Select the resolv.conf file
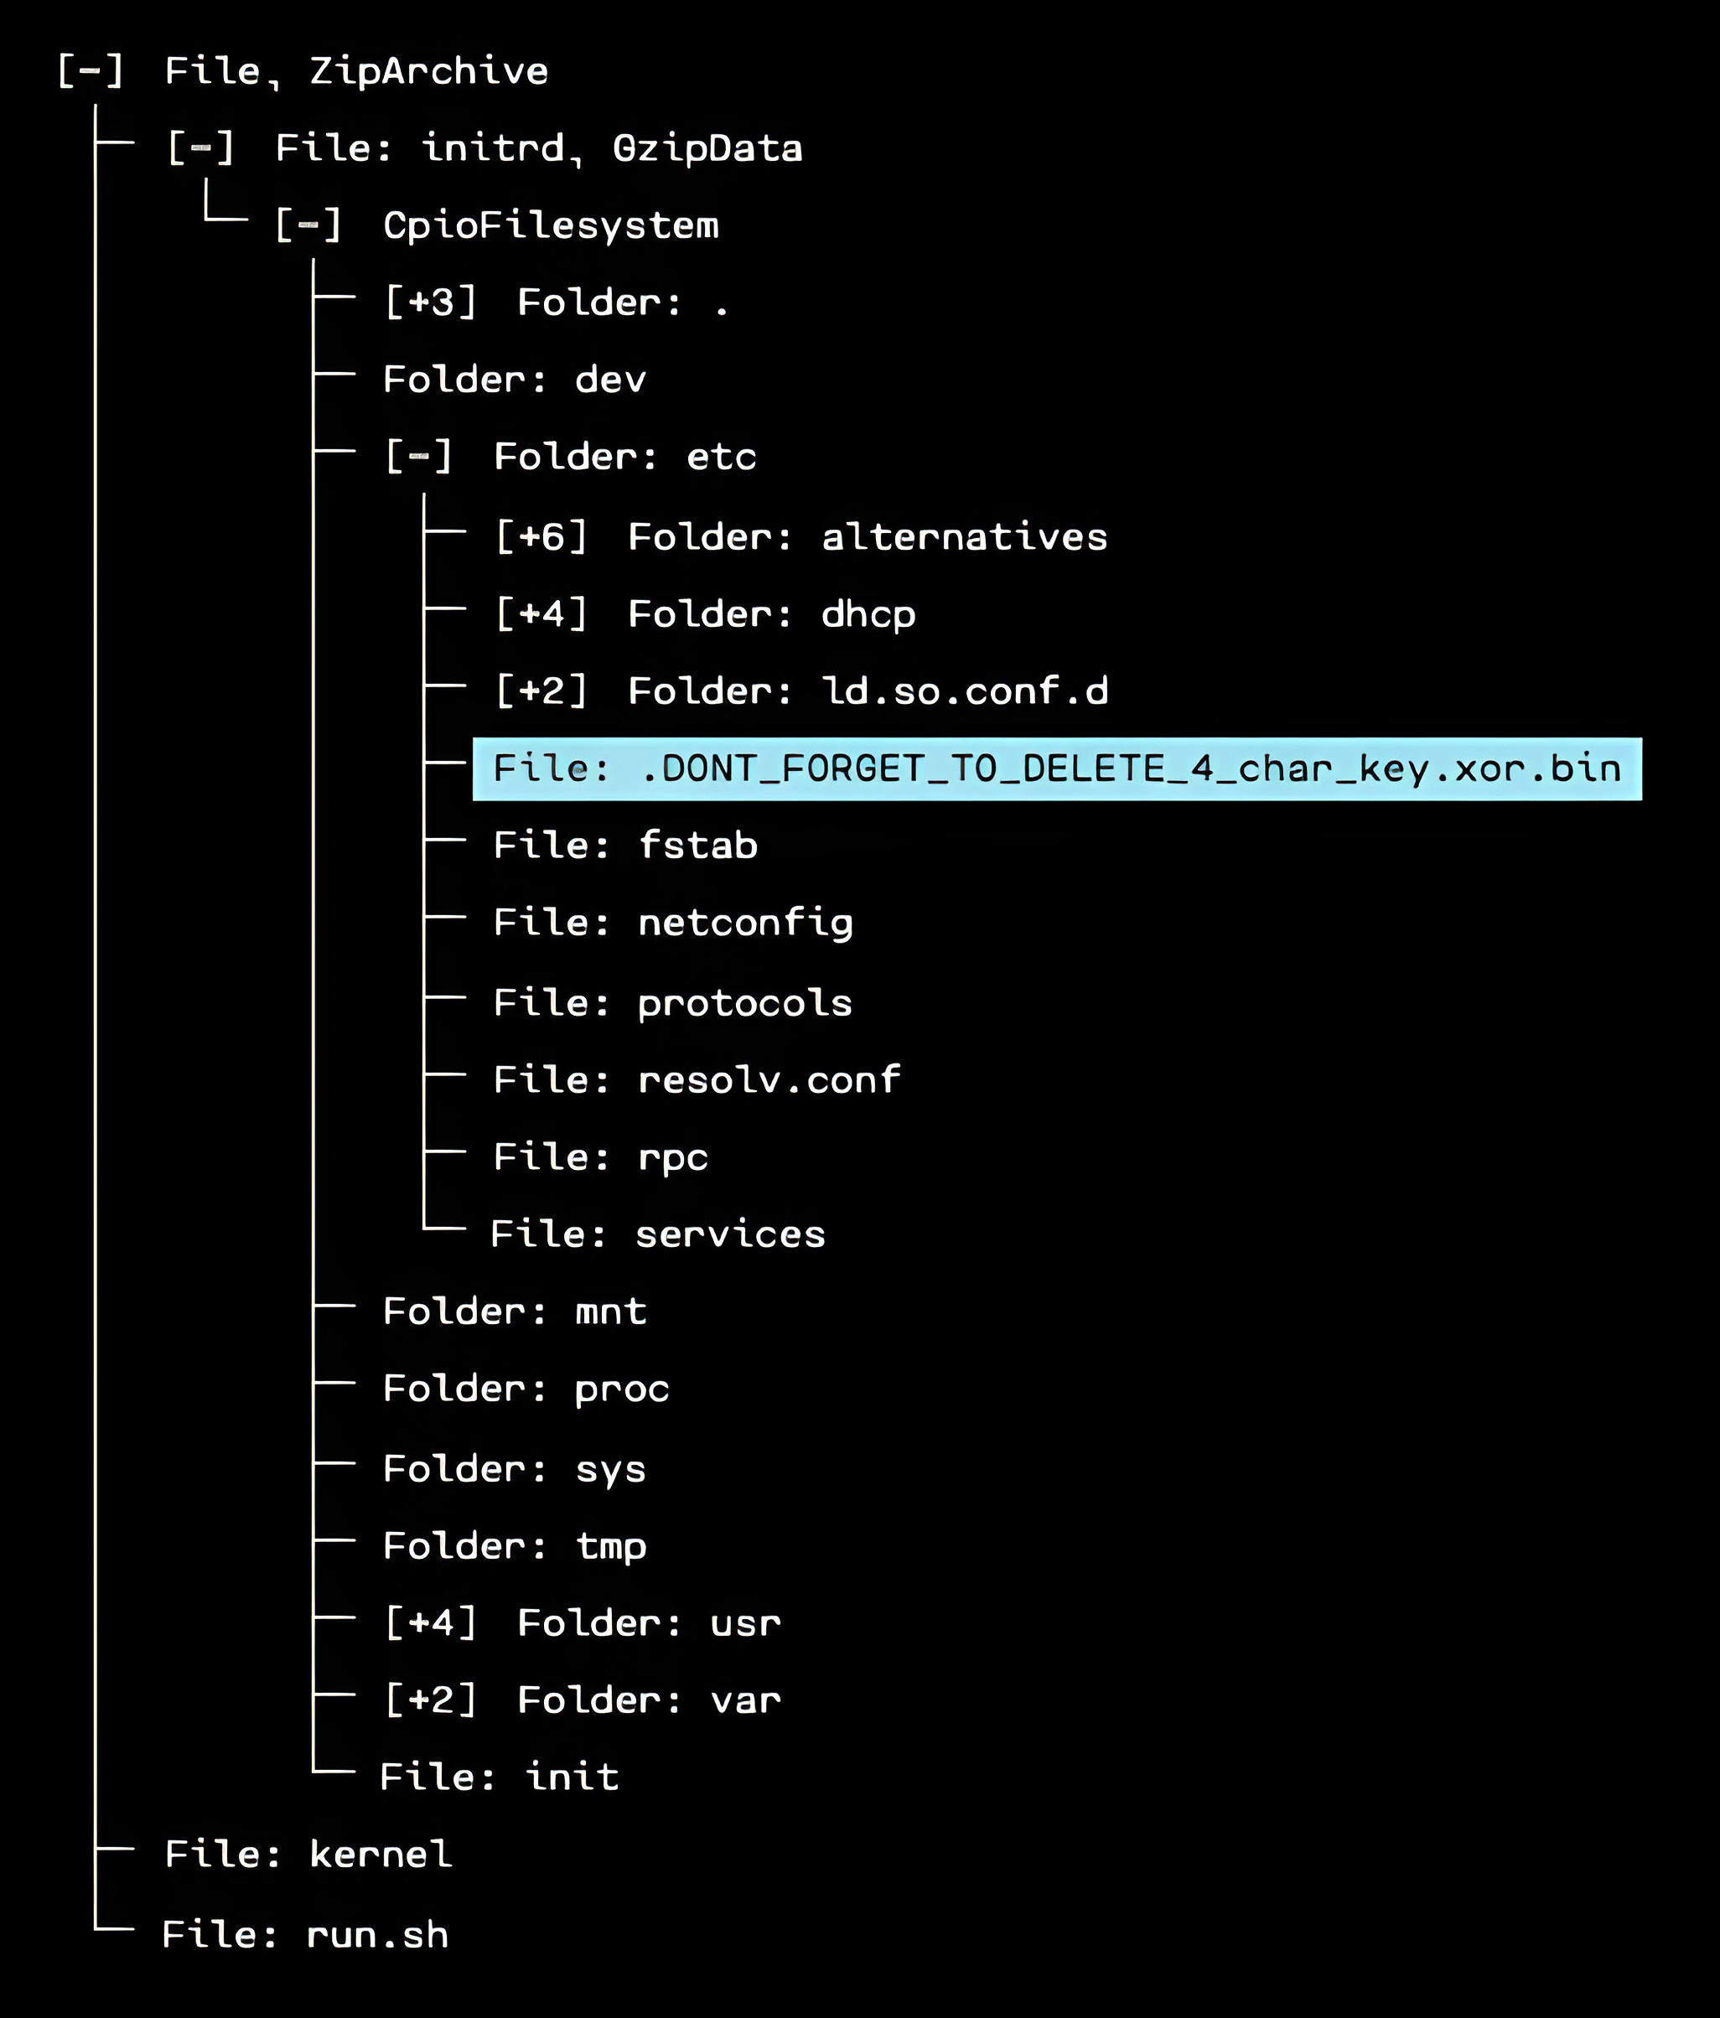 [x=697, y=1080]
